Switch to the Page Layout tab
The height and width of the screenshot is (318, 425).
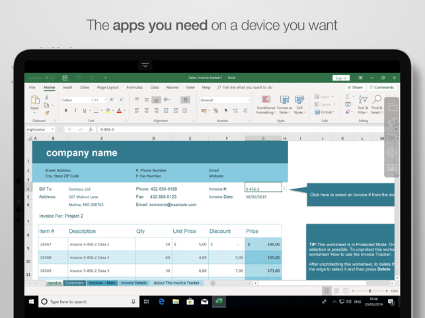pos(108,87)
